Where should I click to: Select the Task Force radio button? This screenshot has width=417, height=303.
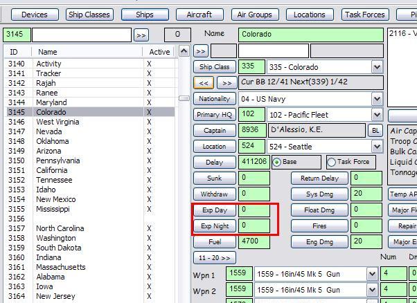(331, 162)
